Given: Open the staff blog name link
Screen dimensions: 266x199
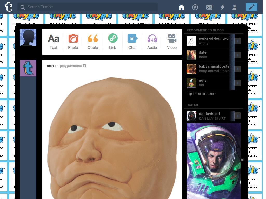Looking at the screenshot, I should [50, 66].
